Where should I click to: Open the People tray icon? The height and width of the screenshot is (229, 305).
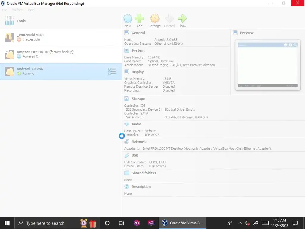(x=230, y=223)
